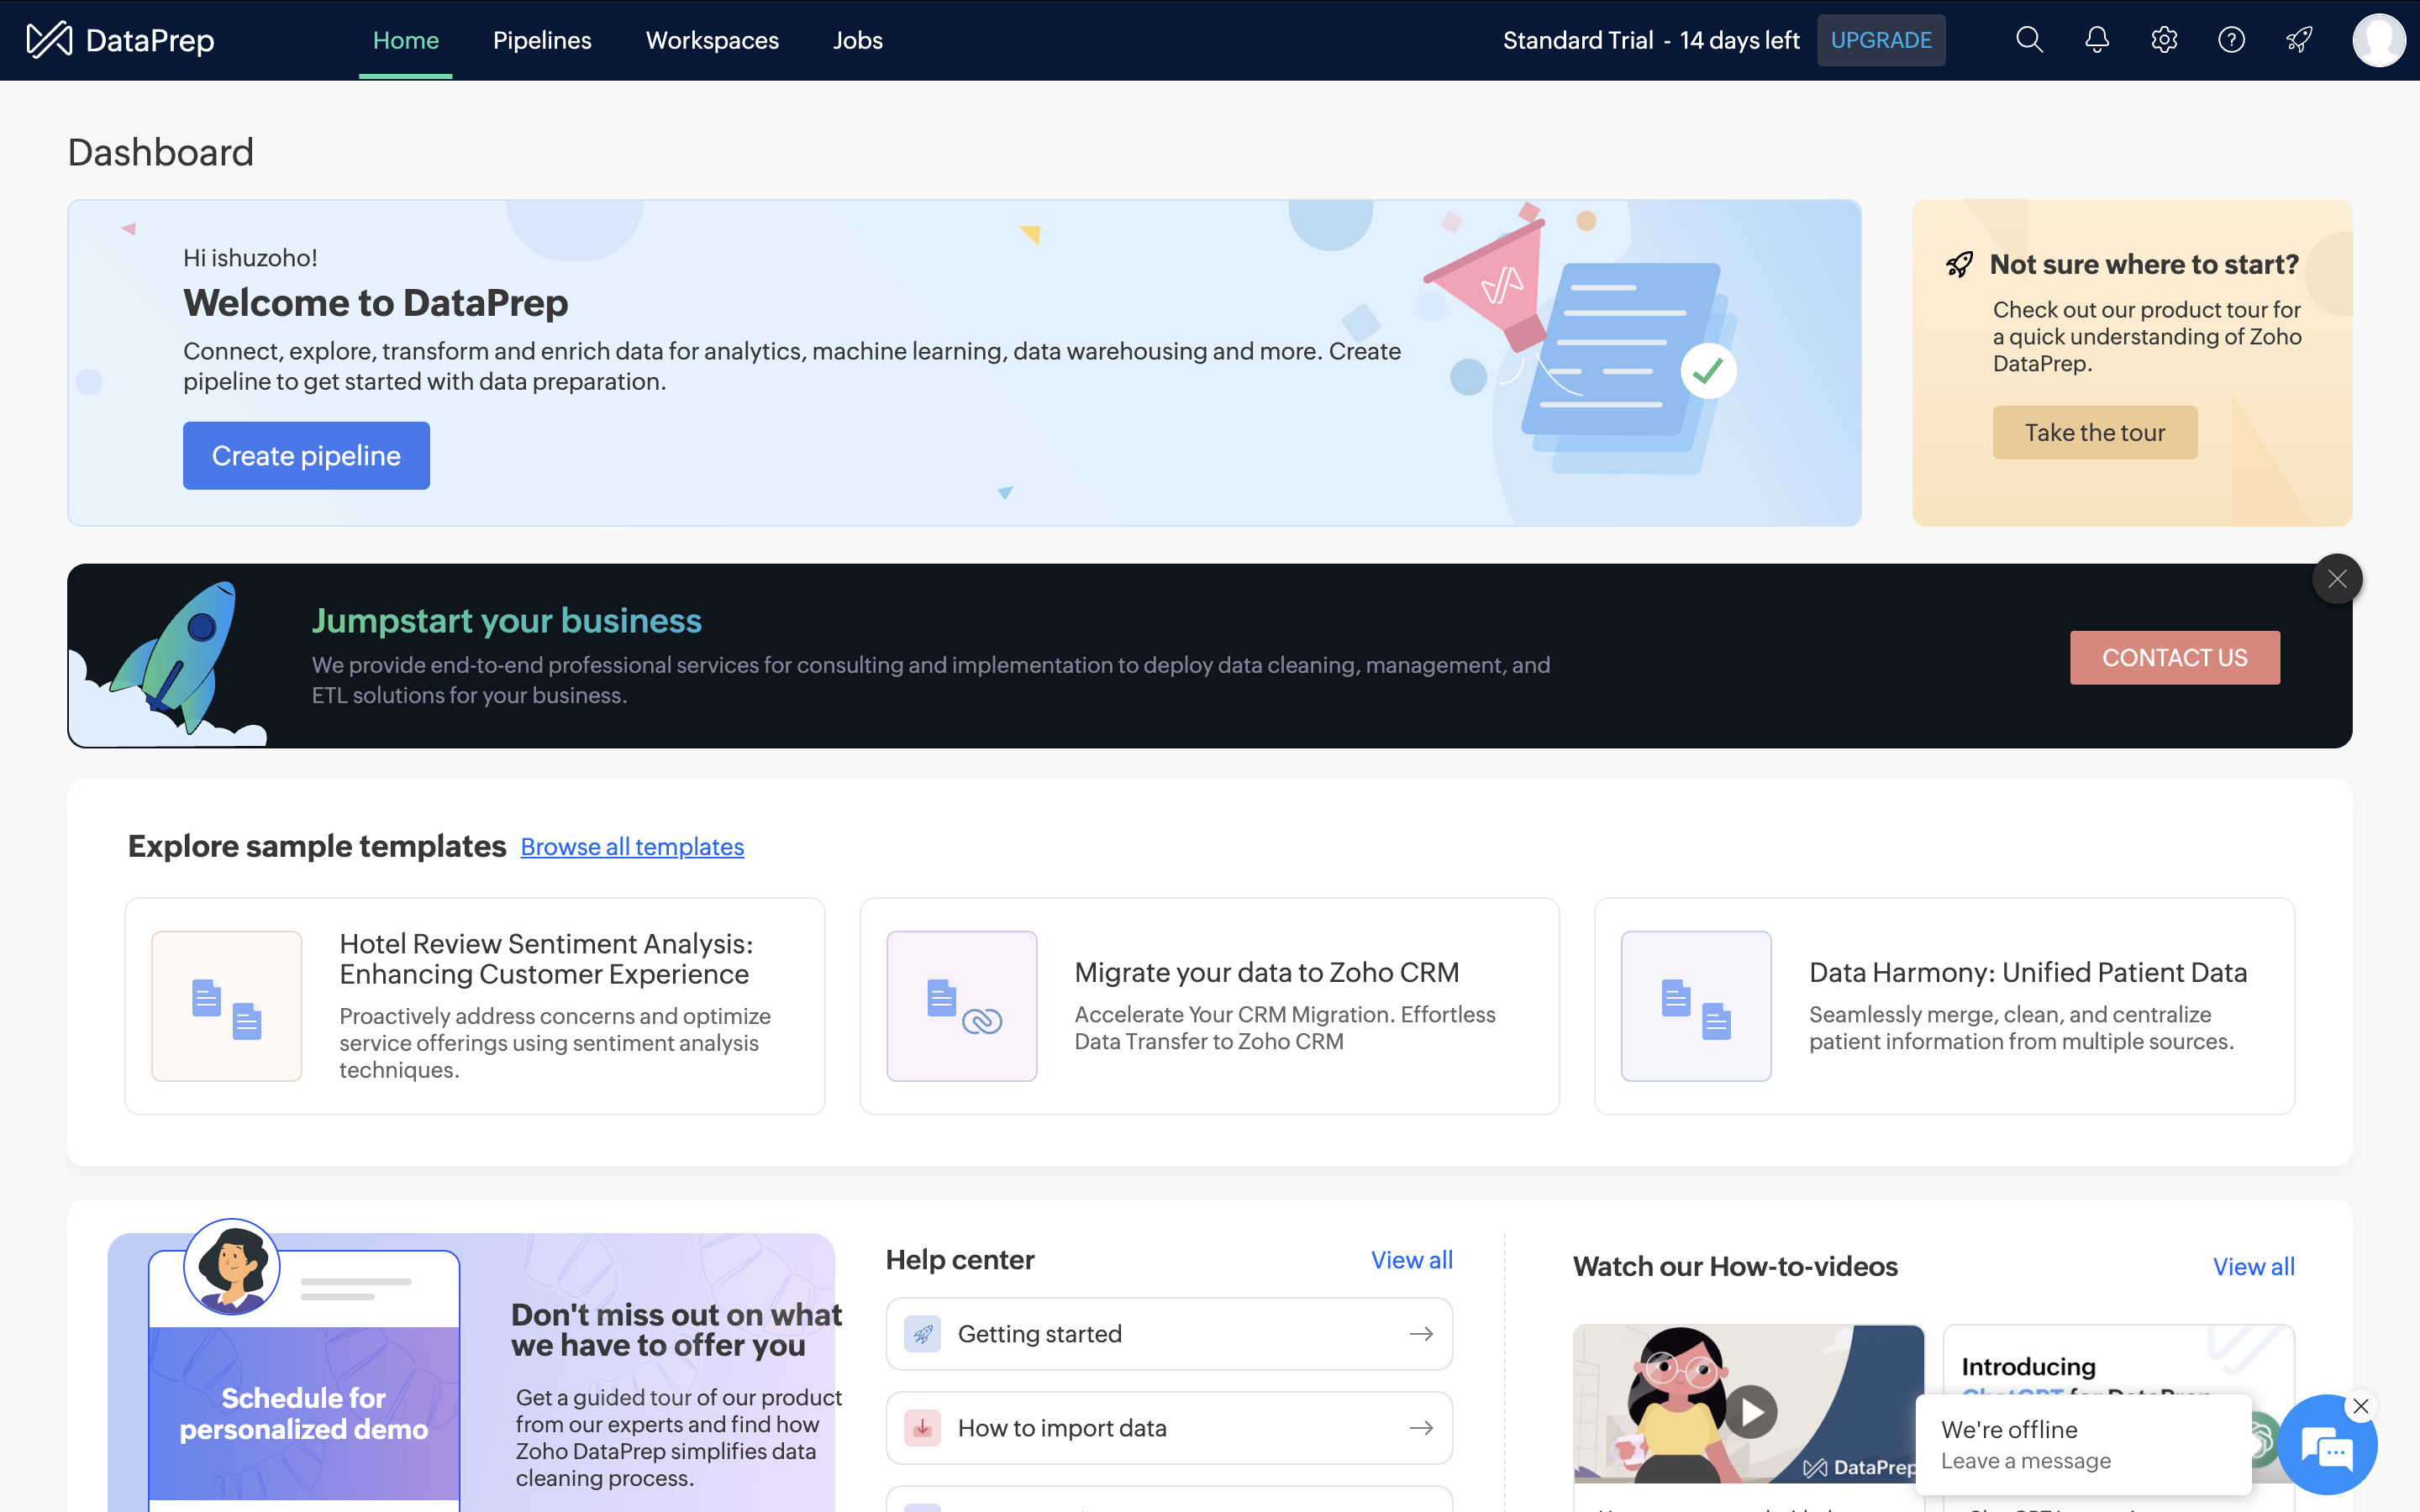Close the We're offline chat popup

(x=2361, y=1406)
